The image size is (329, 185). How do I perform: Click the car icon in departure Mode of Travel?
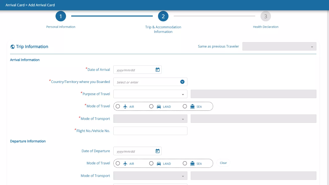coord(159,163)
